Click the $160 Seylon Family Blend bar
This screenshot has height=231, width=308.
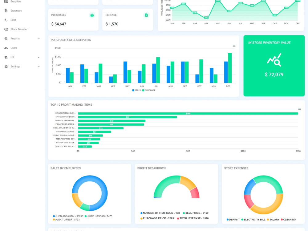(188, 114)
